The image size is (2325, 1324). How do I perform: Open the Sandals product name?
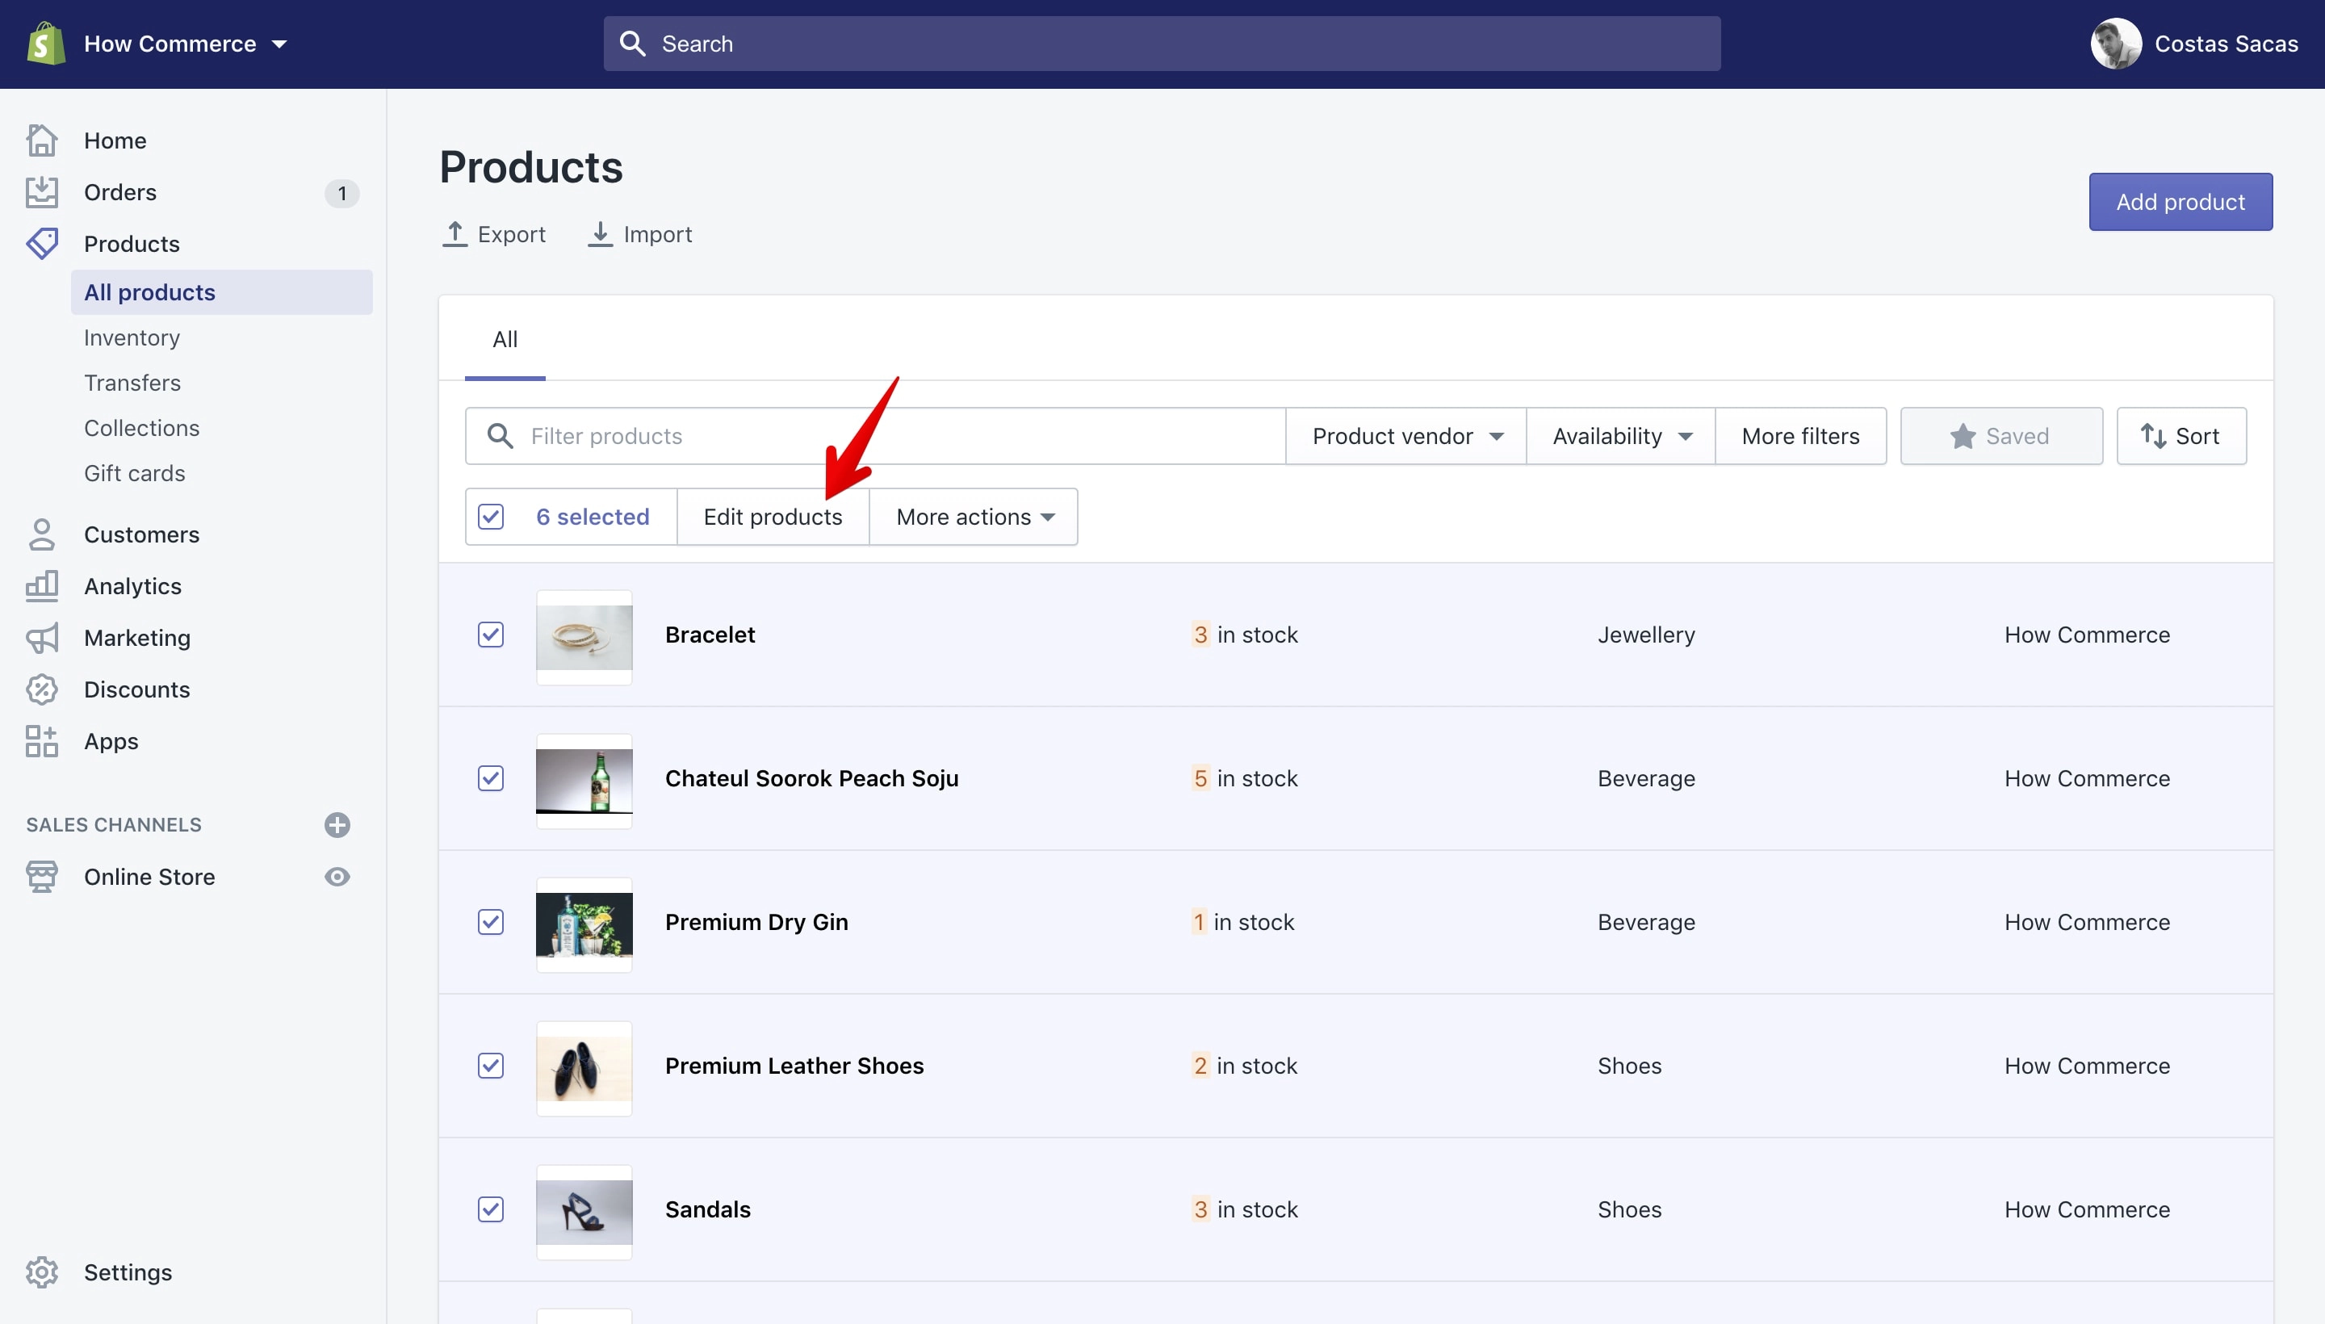(x=707, y=1209)
